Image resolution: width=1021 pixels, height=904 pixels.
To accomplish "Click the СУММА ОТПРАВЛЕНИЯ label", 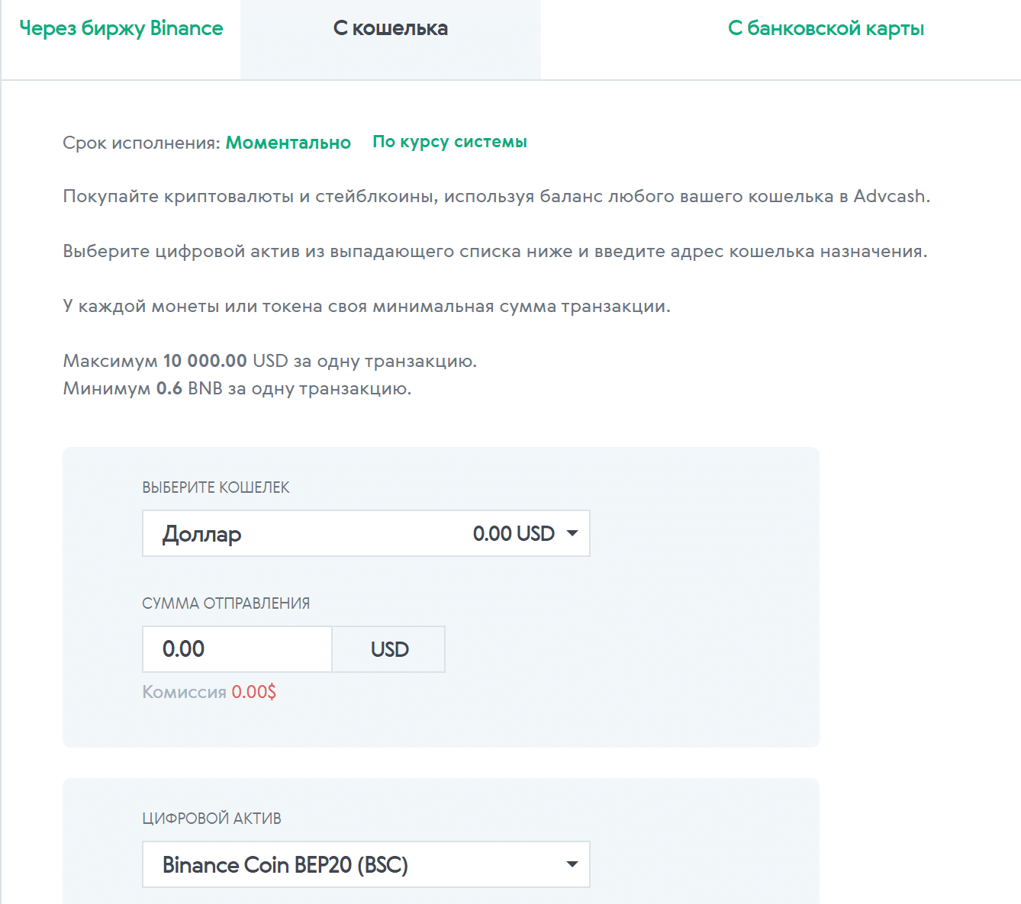I will [x=226, y=603].
